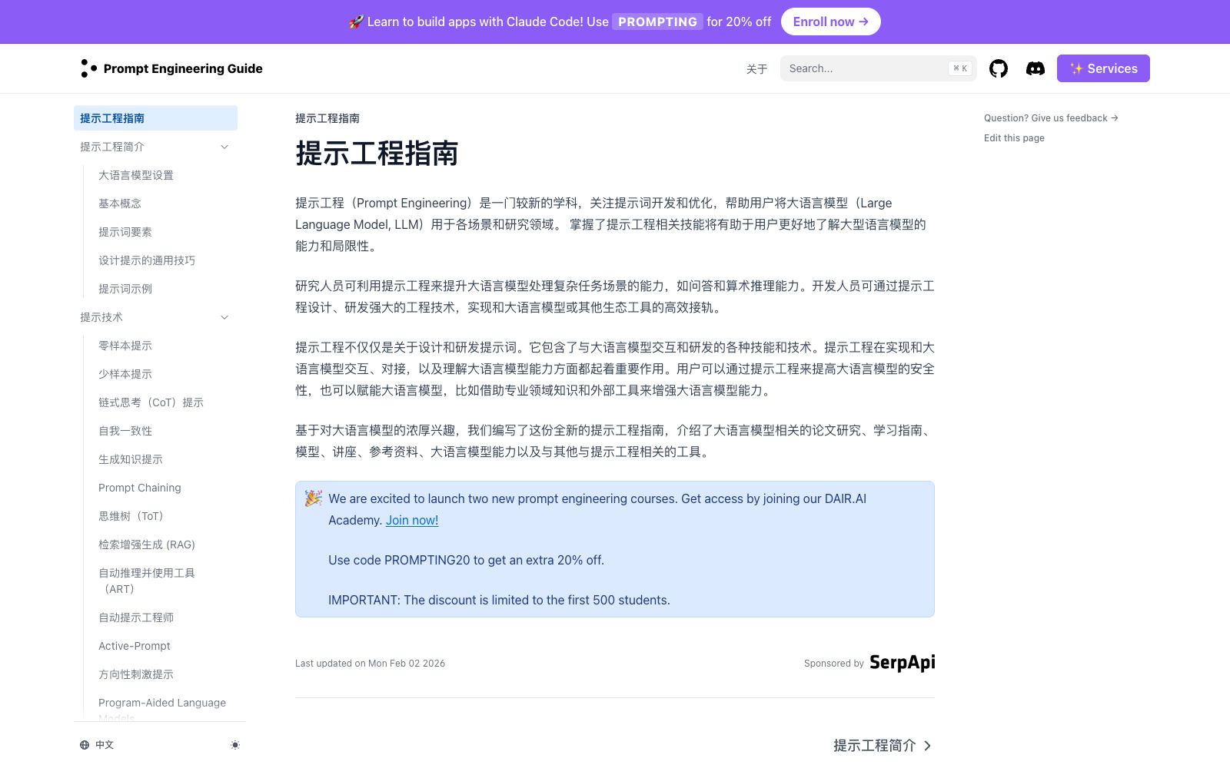The width and height of the screenshot is (1230, 768).
Task: Collapse the 提示工程简介 section chevron
Action: tap(224, 147)
